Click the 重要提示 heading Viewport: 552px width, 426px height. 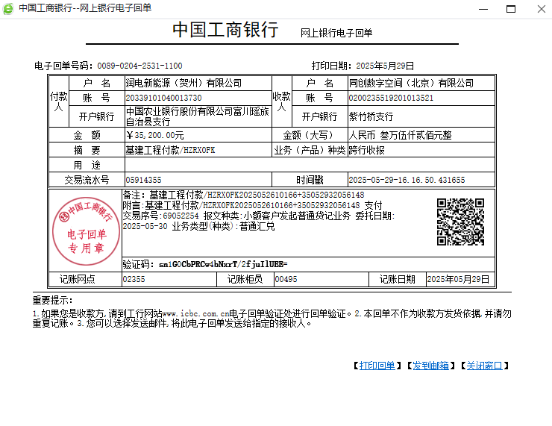(52, 301)
